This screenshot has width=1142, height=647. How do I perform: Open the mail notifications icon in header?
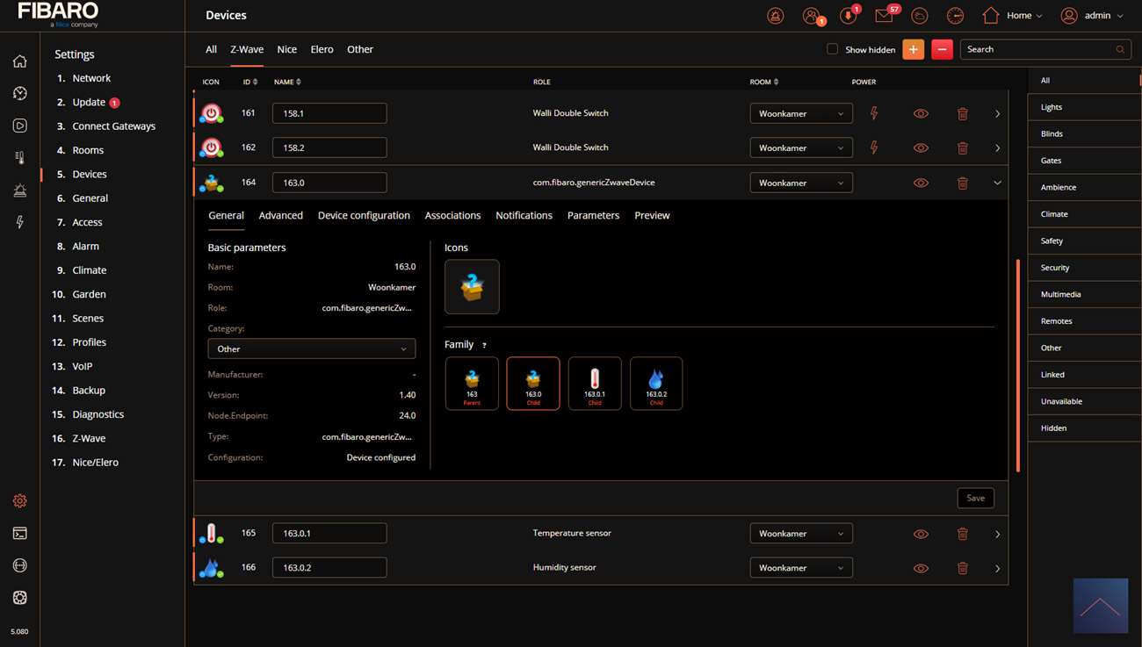(x=884, y=16)
